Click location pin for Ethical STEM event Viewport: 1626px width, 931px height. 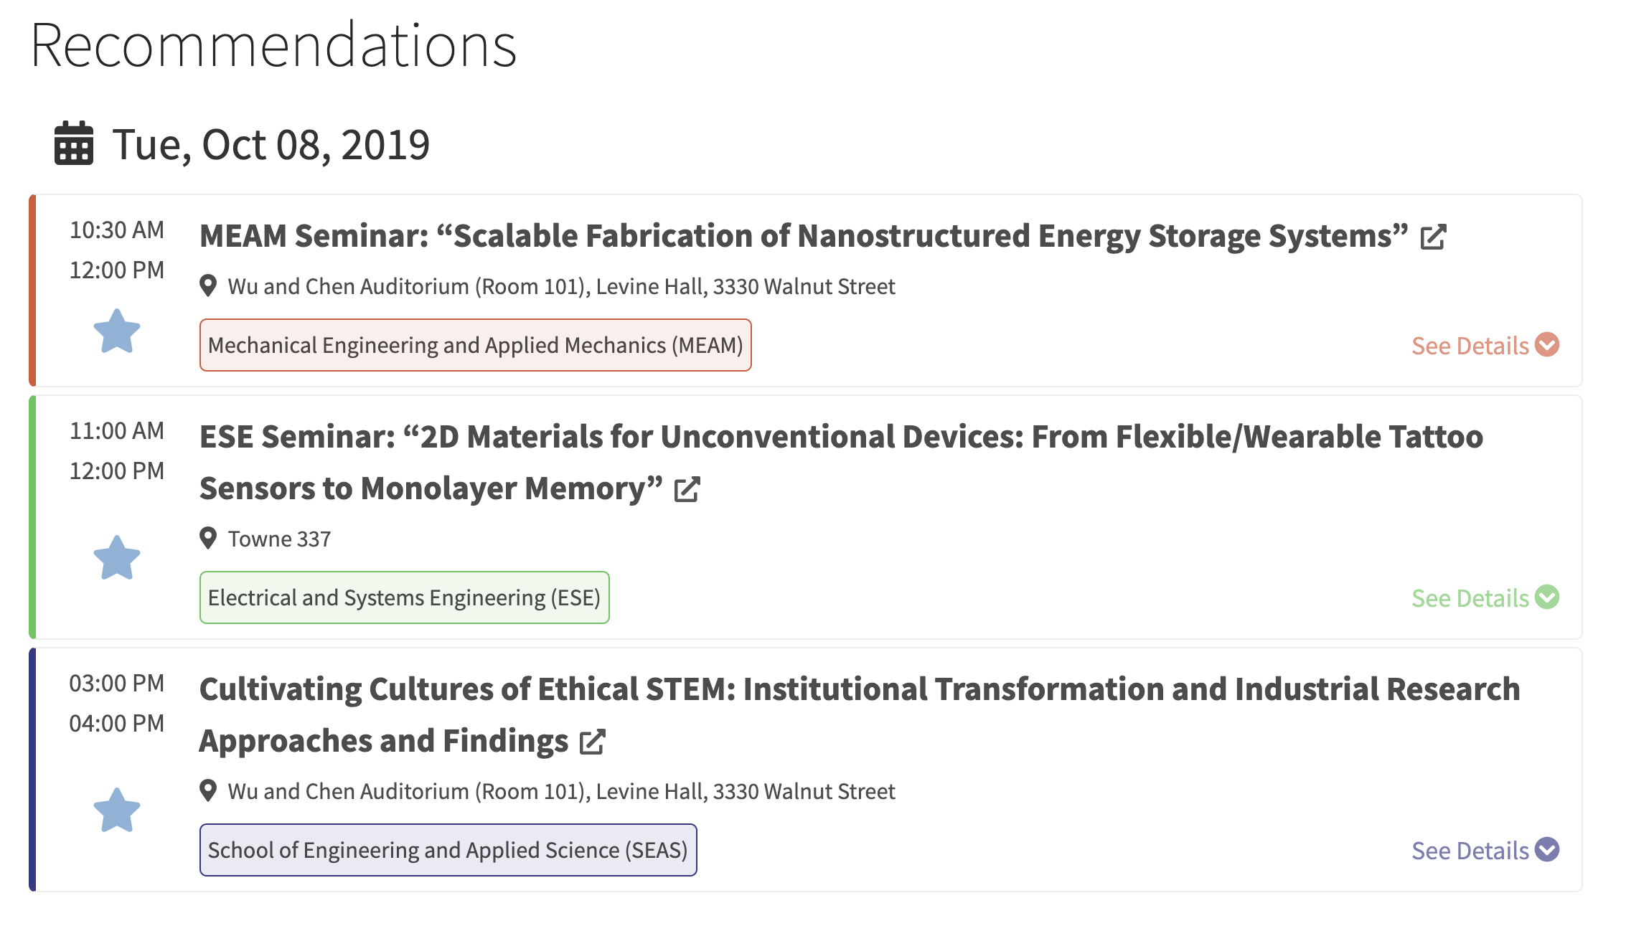click(208, 790)
